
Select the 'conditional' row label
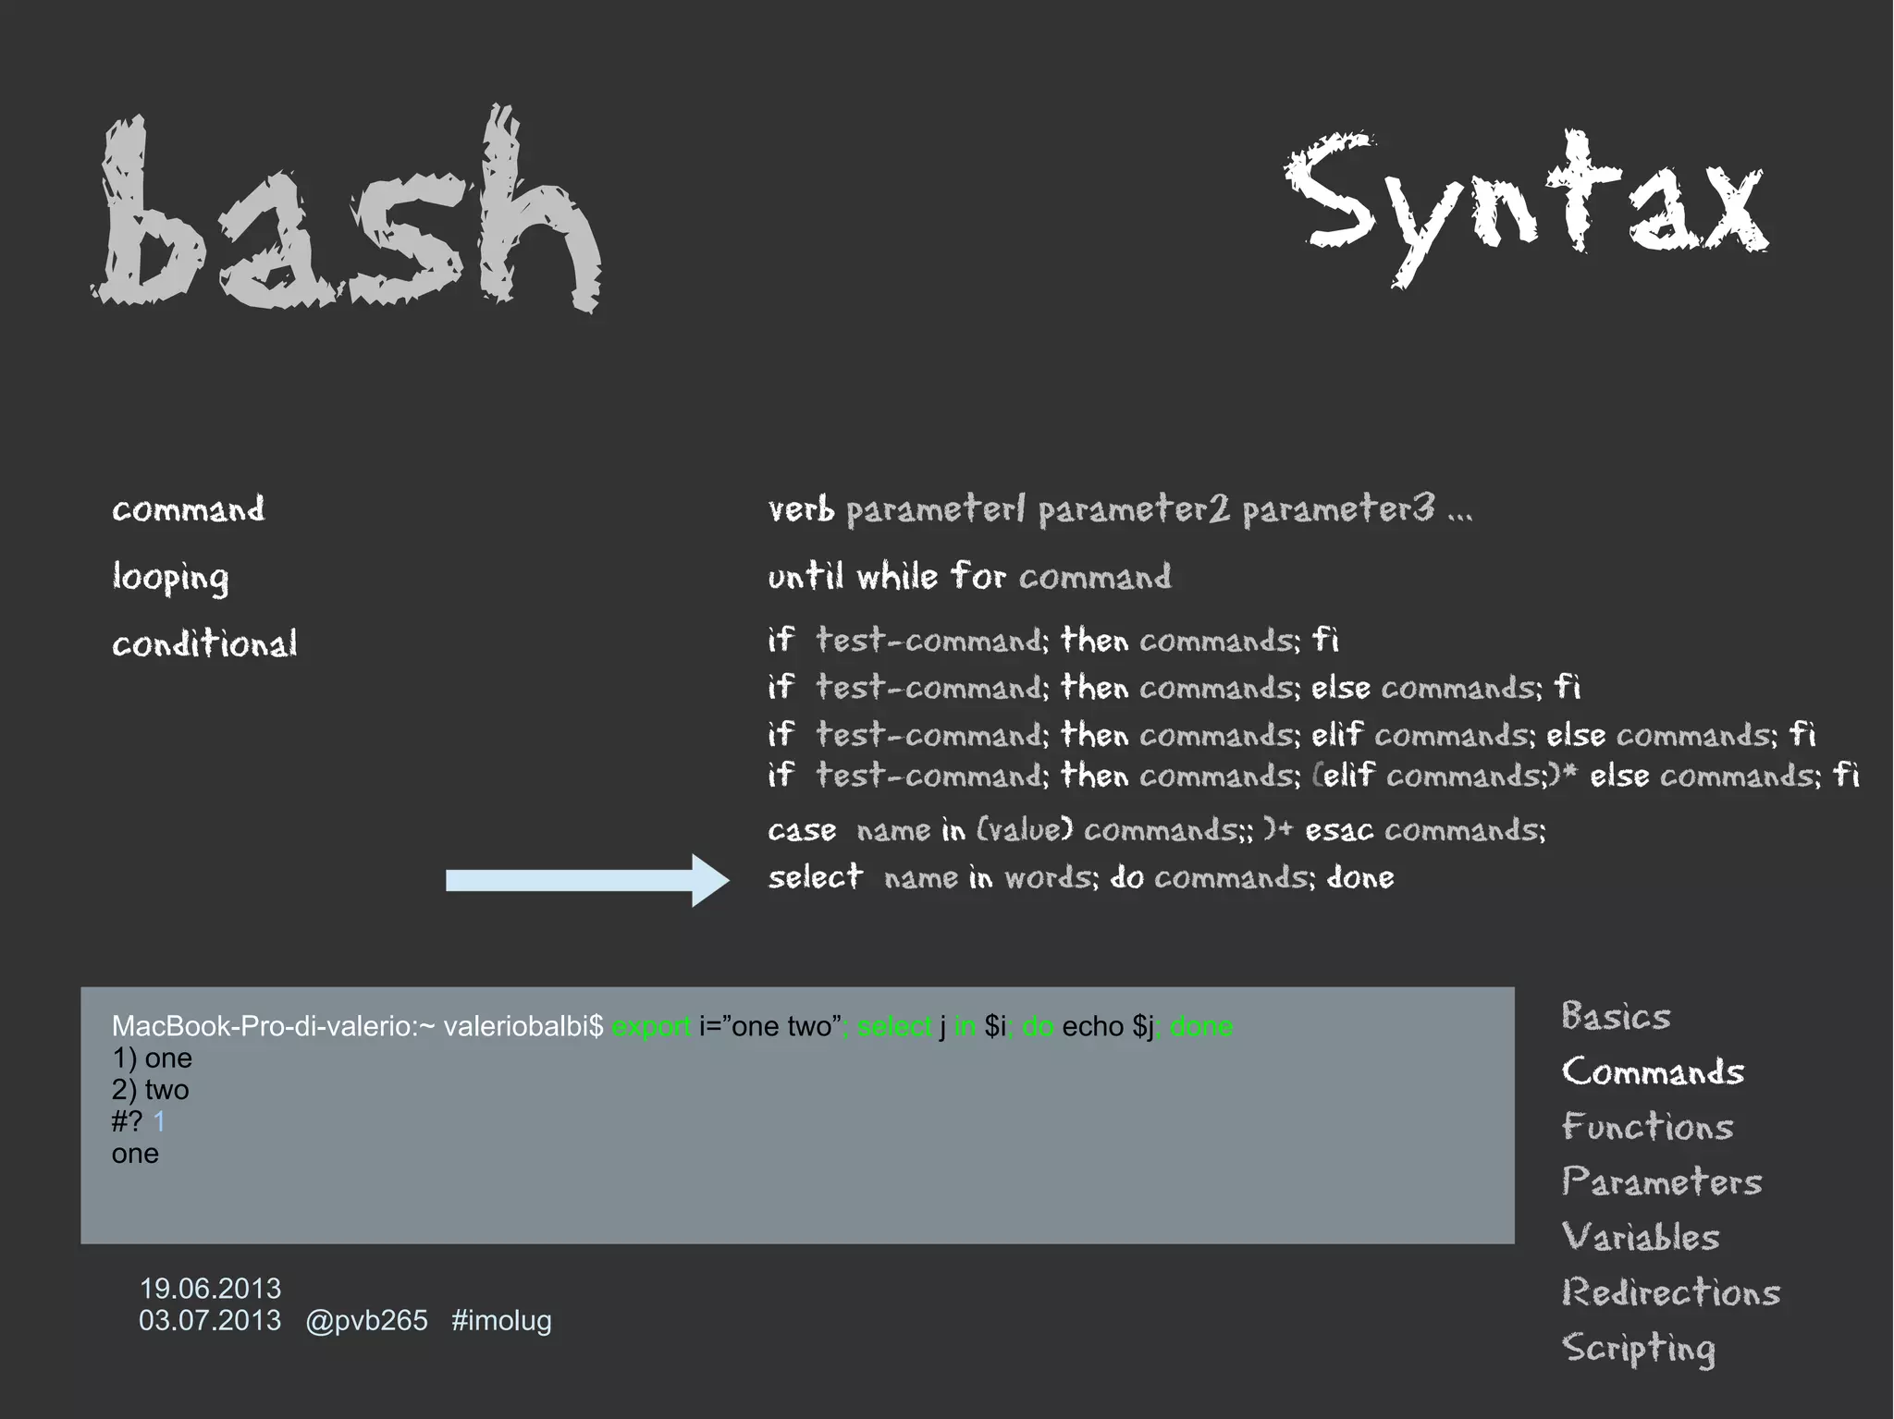pos(204,643)
